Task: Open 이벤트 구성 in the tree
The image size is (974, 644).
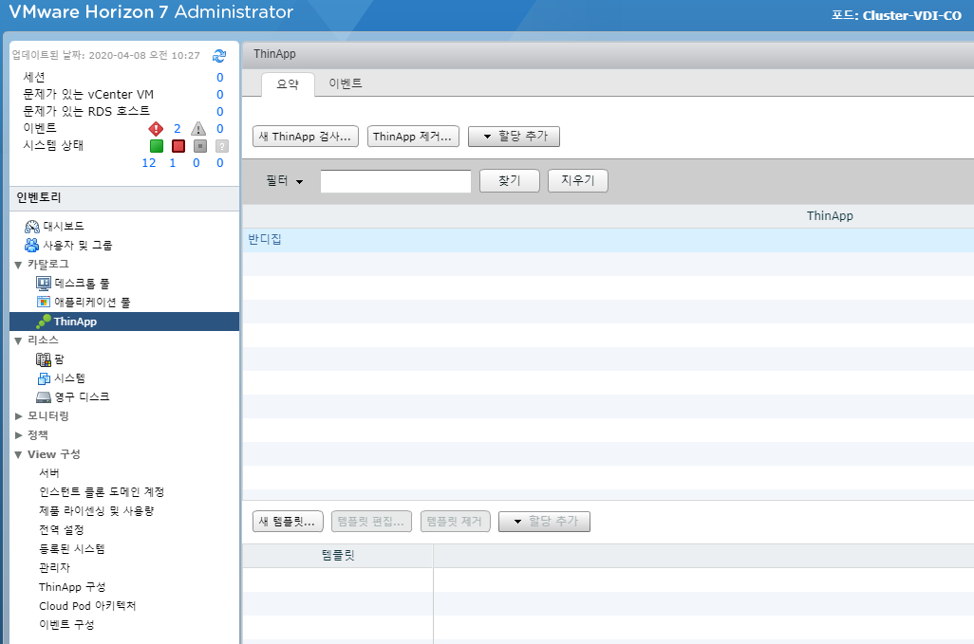Action: tap(66, 625)
